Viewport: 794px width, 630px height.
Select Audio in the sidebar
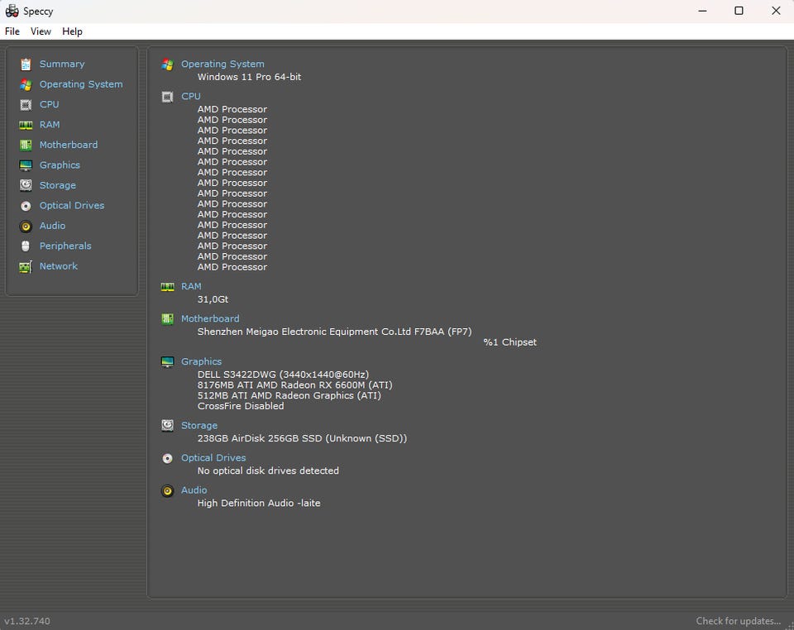(x=53, y=227)
